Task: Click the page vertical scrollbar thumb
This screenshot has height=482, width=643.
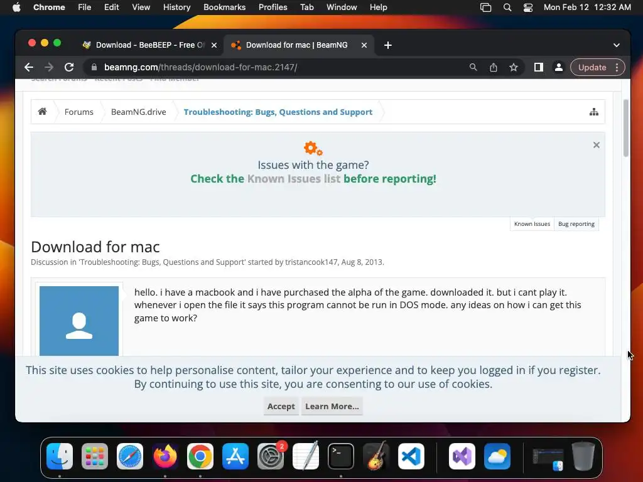Action: coord(626,128)
